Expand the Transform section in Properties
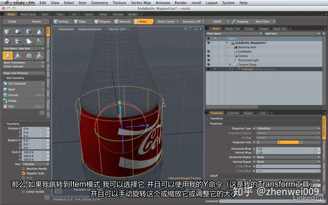Viewport: 328px width, 205px height. click(x=208, y=118)
